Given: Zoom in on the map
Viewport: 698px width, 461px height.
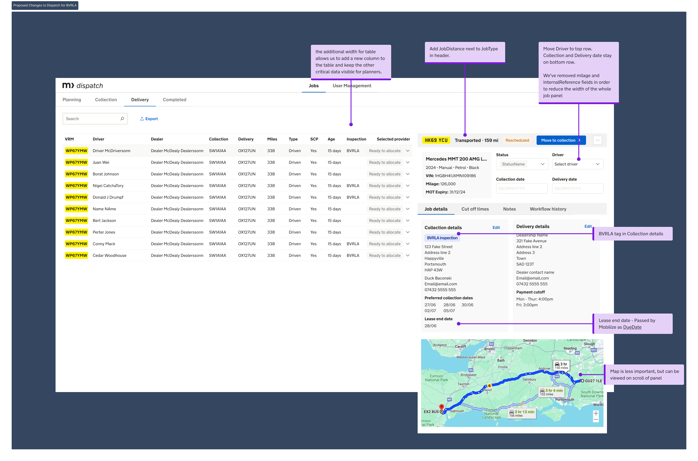Looking at the screenshot, I should point(596,413).
